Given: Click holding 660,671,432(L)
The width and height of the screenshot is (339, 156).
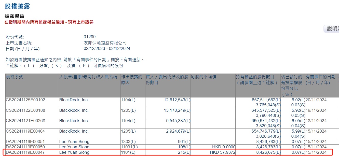Looking at the screenshot, I should point(266,121).
